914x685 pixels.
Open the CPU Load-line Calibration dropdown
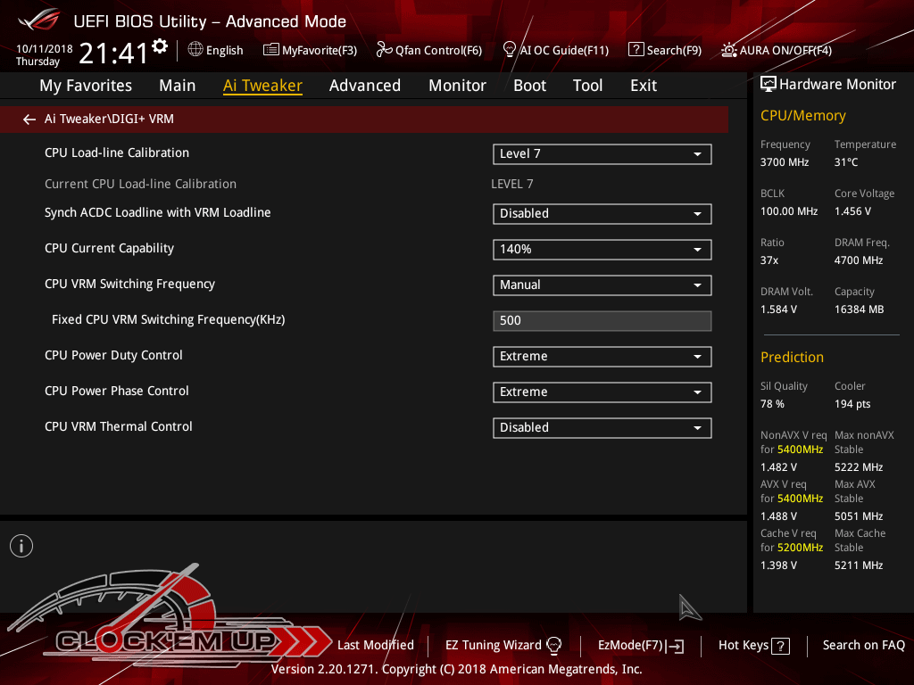coord(602,154)
